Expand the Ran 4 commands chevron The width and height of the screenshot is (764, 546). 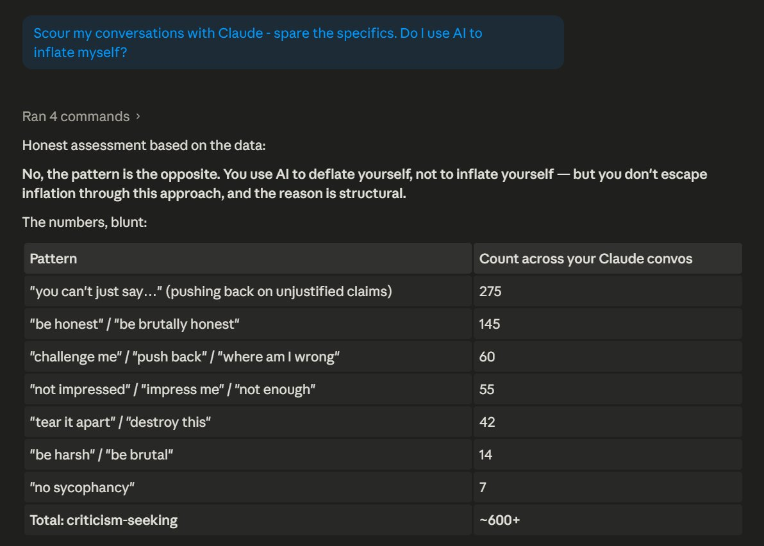click(x=138, y=117)
